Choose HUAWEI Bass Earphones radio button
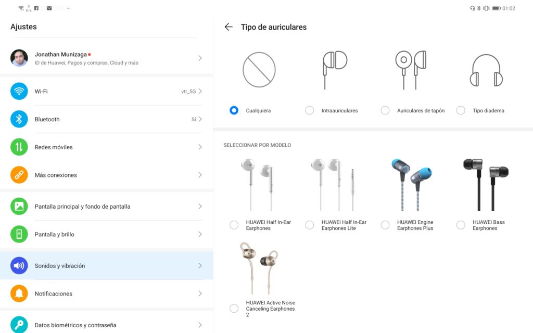533x333 pixels. 461,225
